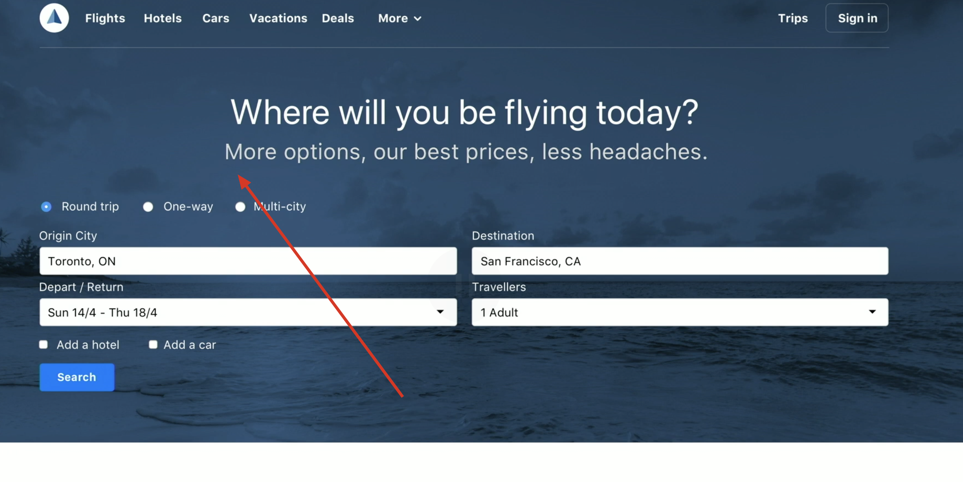The width and height of the screenshot is (963, 482).
Task: Open the Trips link
Action: (793, 18)
